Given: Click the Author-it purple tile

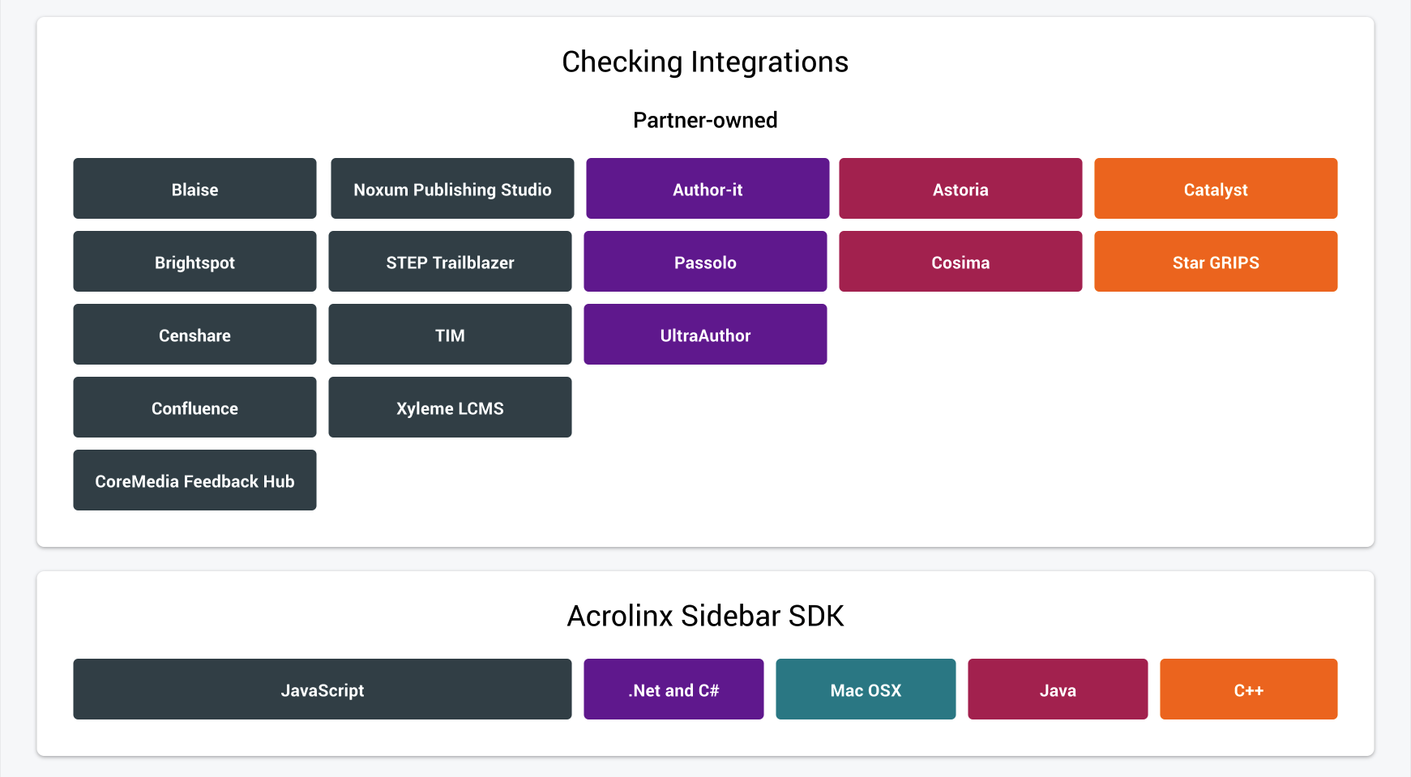Looking at the screenshot, I should tap(708, 188).
